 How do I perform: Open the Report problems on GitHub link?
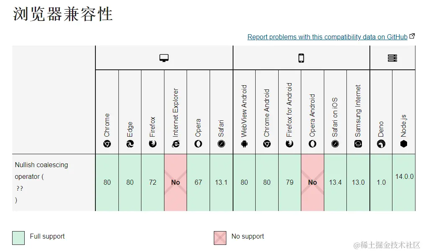[327, 37]
